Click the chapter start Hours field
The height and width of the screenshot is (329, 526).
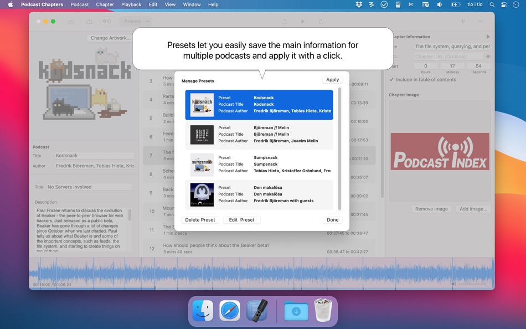tap(425, 66)
